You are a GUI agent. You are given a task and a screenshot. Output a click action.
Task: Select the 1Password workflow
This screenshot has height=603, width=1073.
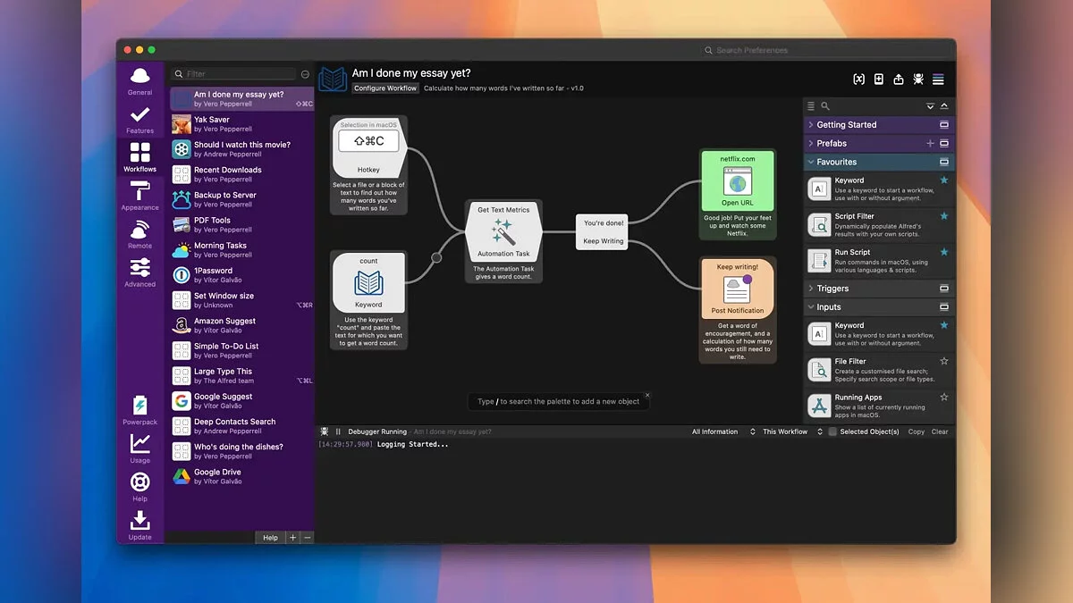click(x=242, y=275)
